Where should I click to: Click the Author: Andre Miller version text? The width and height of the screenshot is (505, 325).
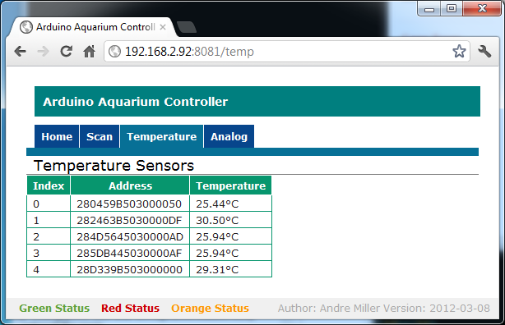tap(383, 309)
